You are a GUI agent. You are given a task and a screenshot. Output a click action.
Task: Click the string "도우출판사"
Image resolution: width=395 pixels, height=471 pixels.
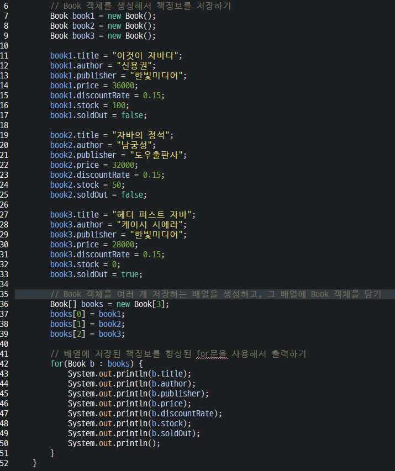click(x=156, y=155)
